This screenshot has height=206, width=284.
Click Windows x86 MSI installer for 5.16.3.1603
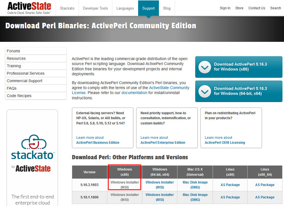click(x=125, y=185)
